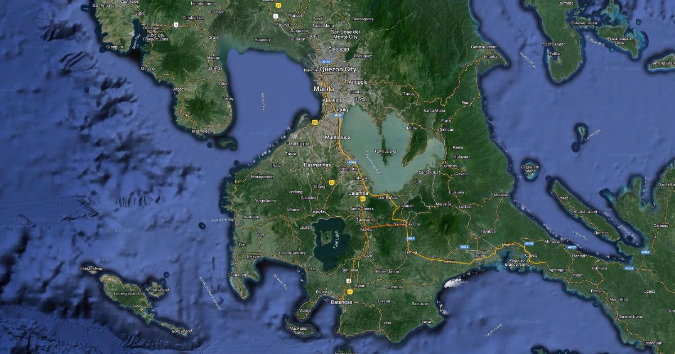The width and height of the screenshot is (675, 354).
Task: Select the Polillo Island label
Action: [554, 44]
